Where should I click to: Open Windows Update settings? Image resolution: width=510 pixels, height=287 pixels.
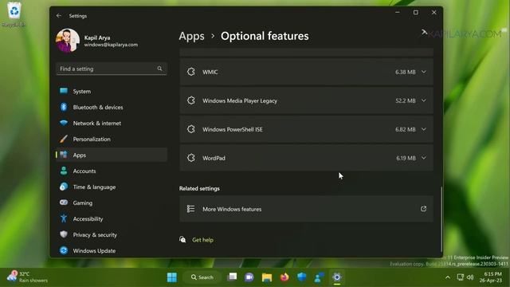coord(112,251)
